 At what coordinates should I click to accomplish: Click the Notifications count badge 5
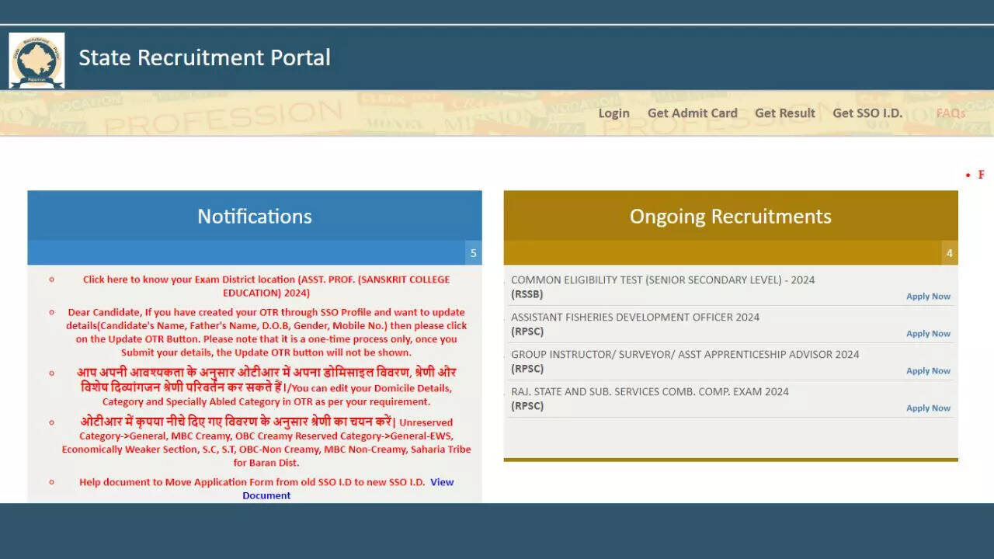click(x=473, y=253)
